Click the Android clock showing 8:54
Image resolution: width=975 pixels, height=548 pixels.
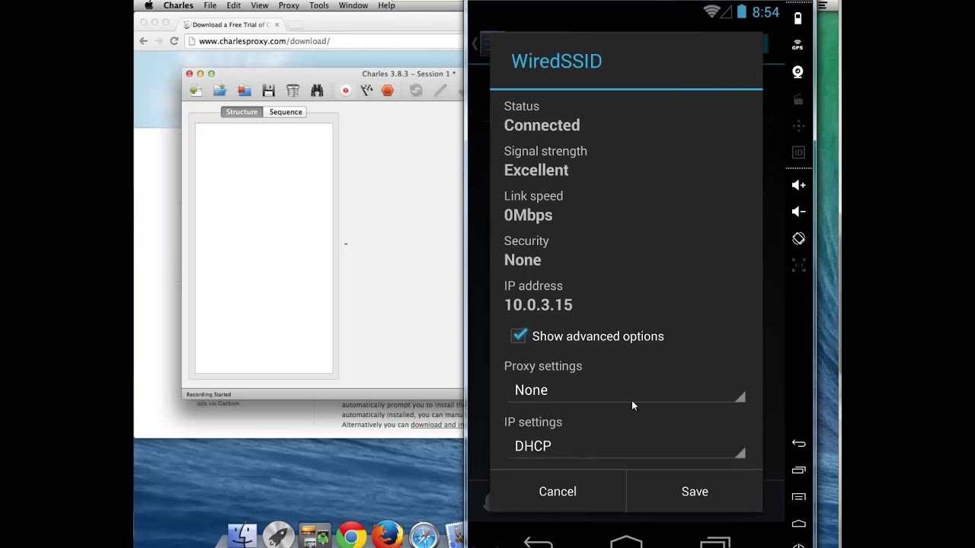click(x=766, y=12)
